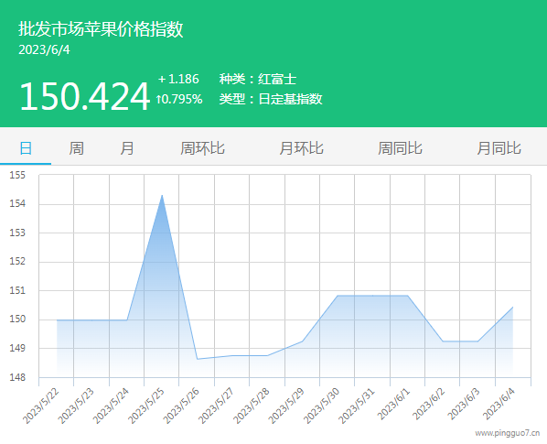Click 类型：日定基指数 type label
The width and height of the screenshot is (547, 444).
[271, 99]
